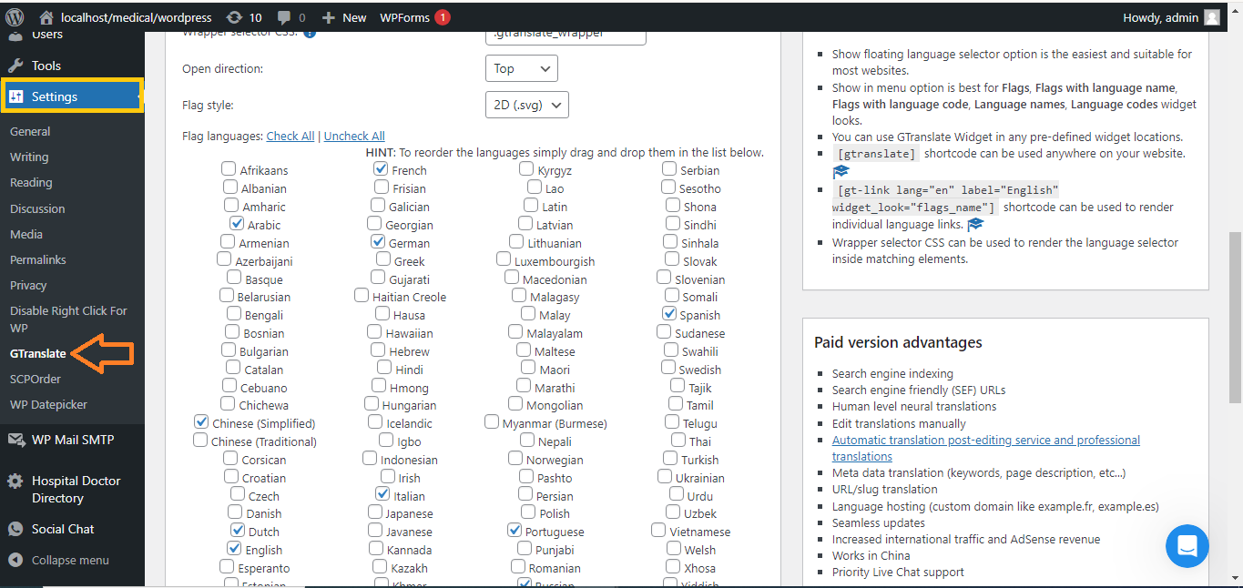Click the Uncheck All link

[354, 136]
